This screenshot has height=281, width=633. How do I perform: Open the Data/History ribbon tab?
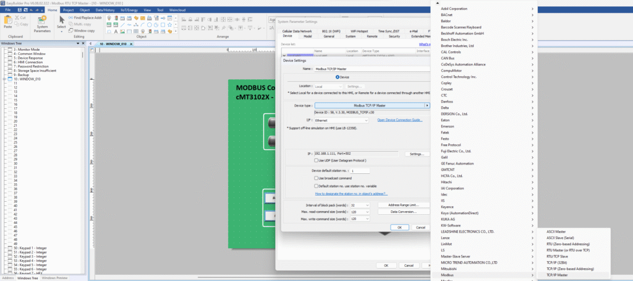(104, 10)
